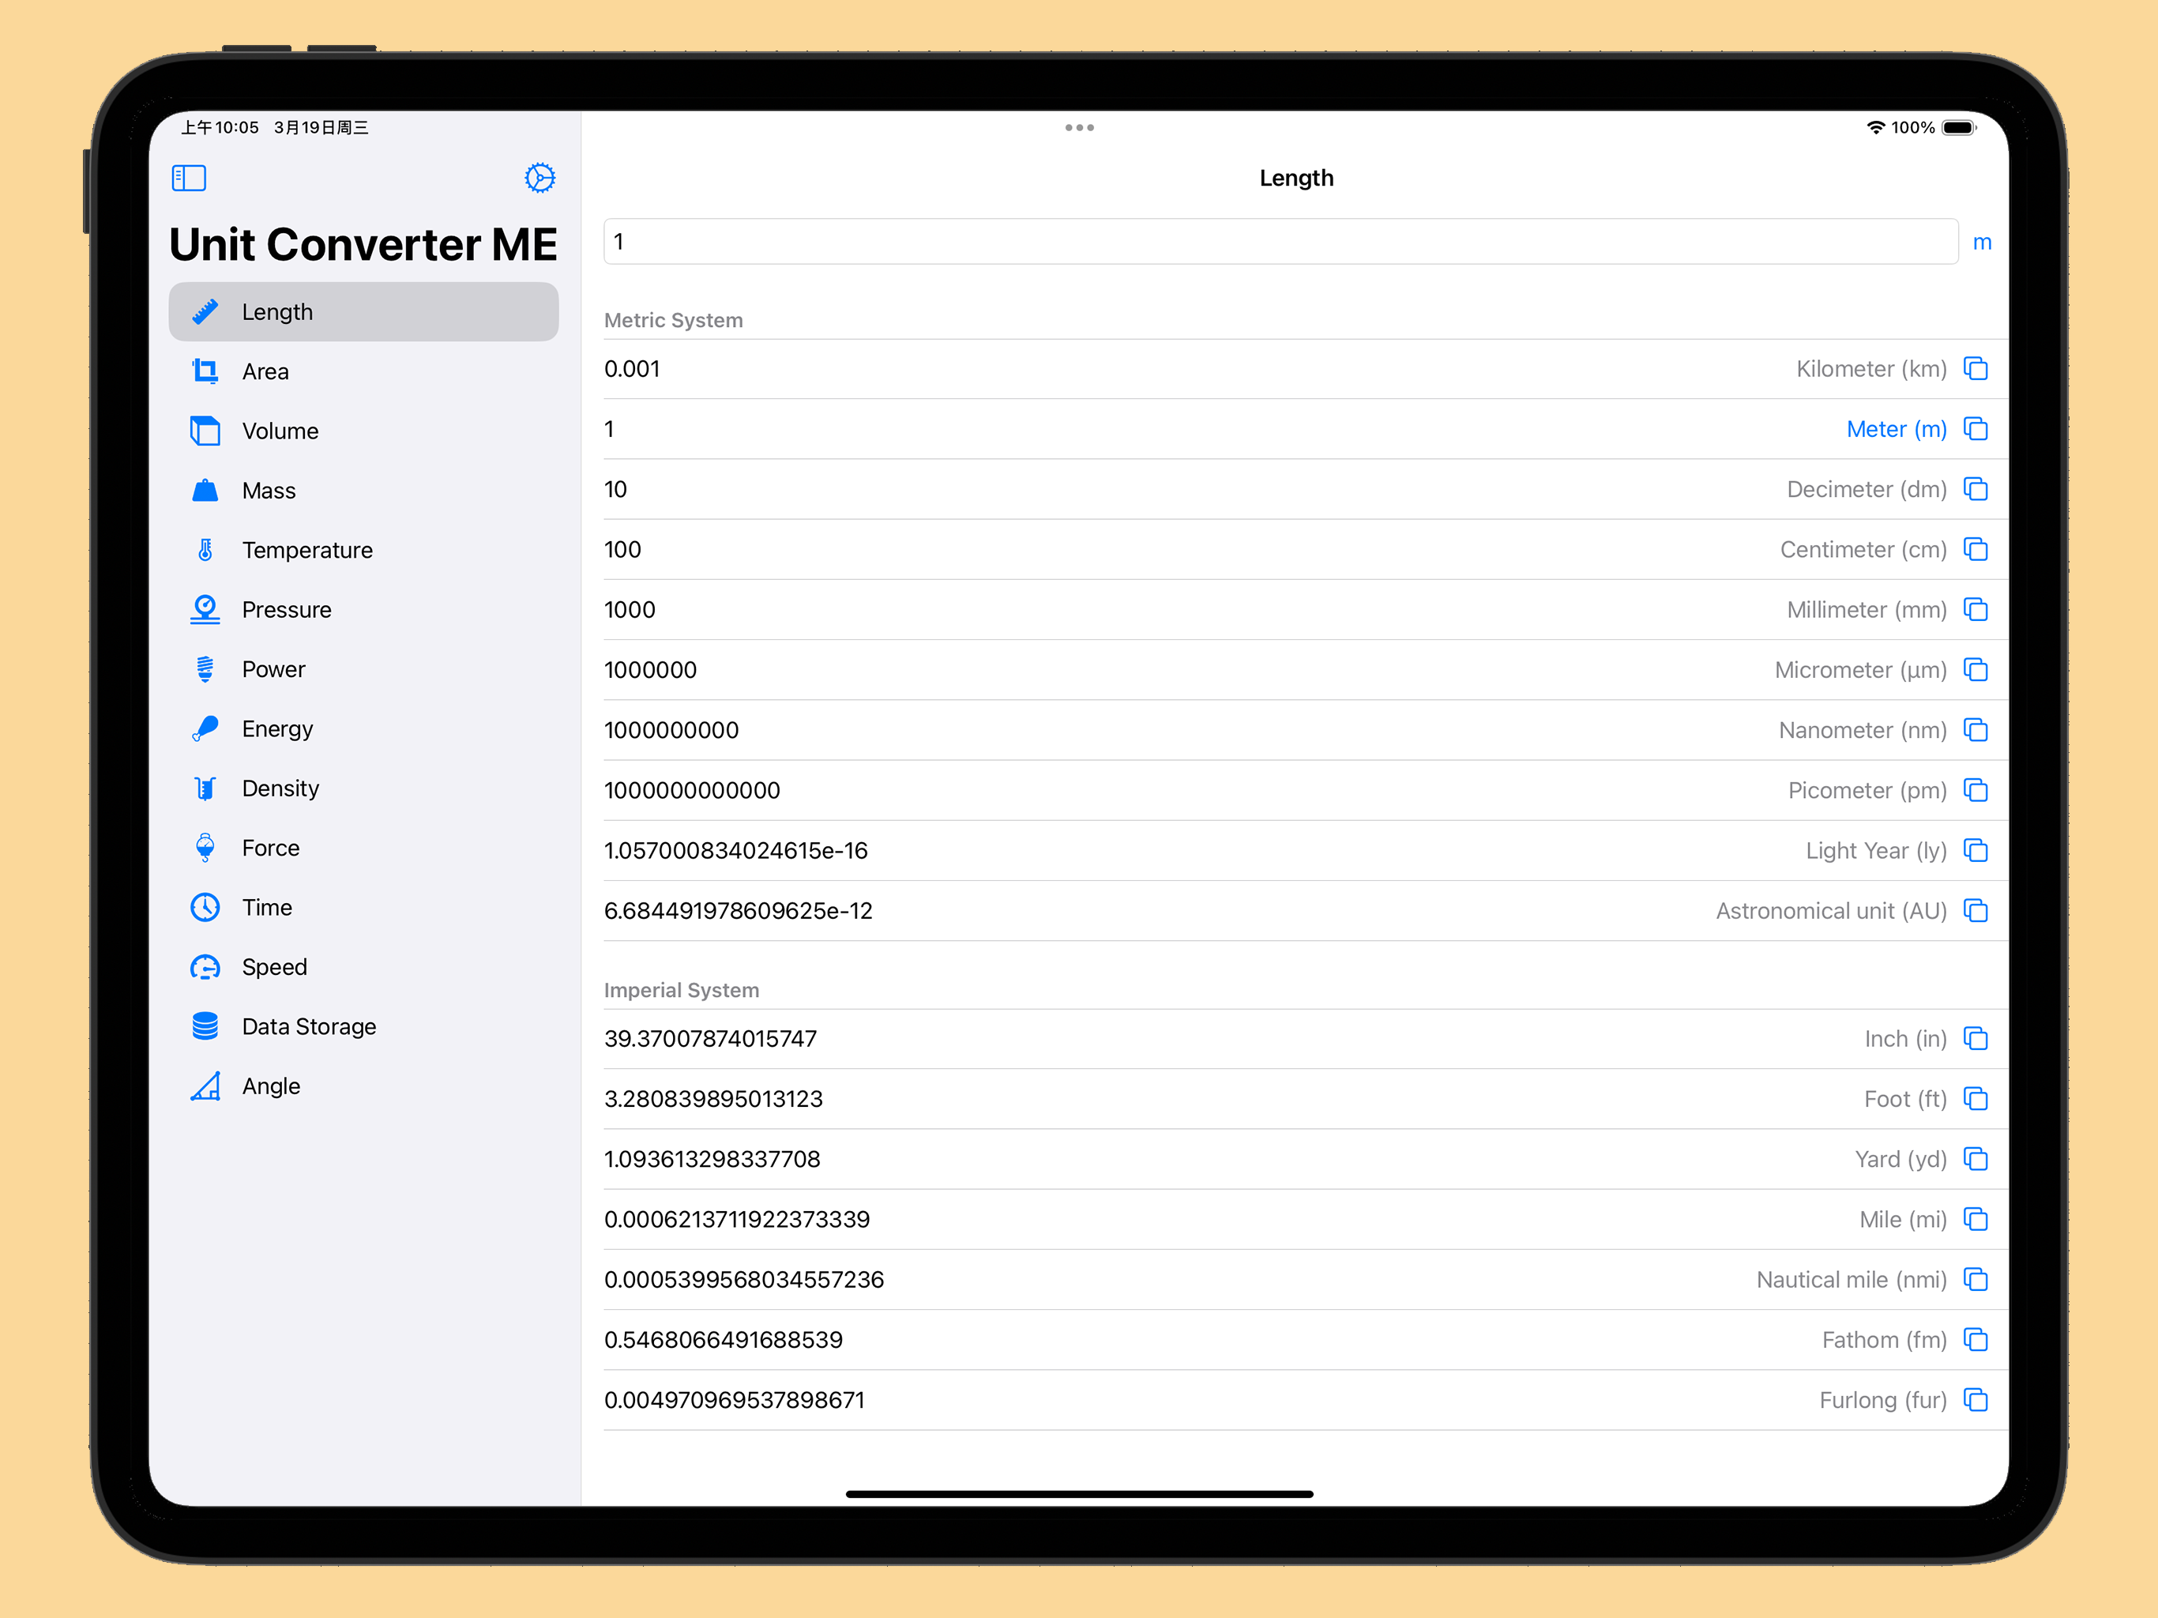This screenshot has width=2158, height=1618.
Task: Toggle the sidebar panel icon
Action: coord(188,178)
